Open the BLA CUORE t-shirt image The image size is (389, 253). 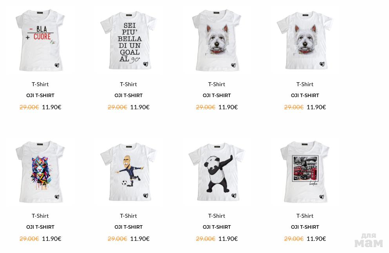pyautogui.click(x=40, y=40)
